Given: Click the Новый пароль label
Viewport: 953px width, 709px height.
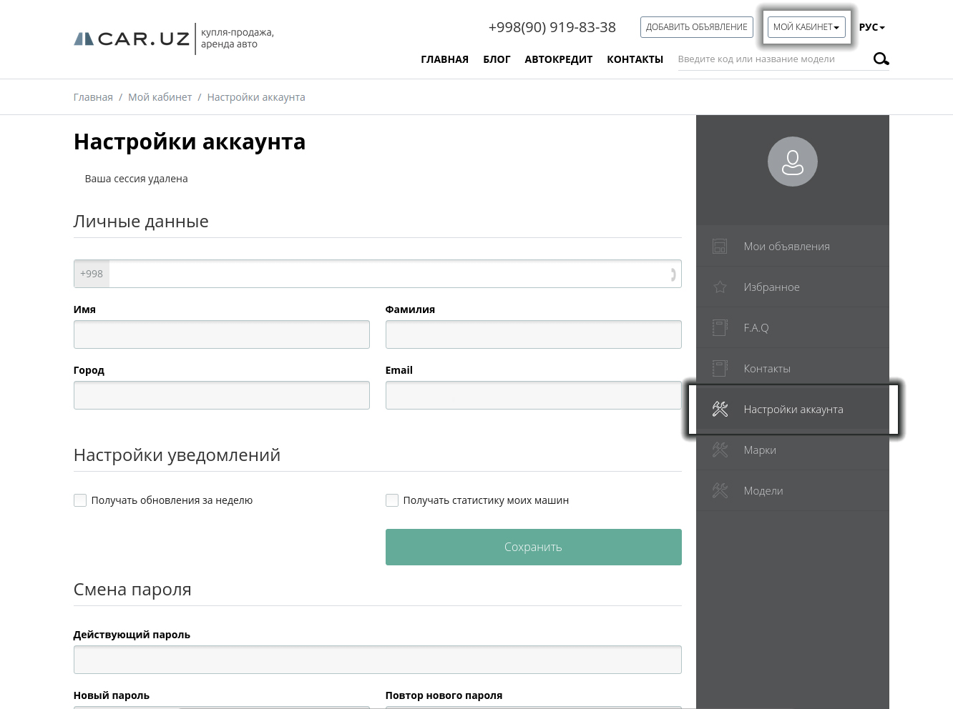Looking at the screenshot, I should coord(112,695).
